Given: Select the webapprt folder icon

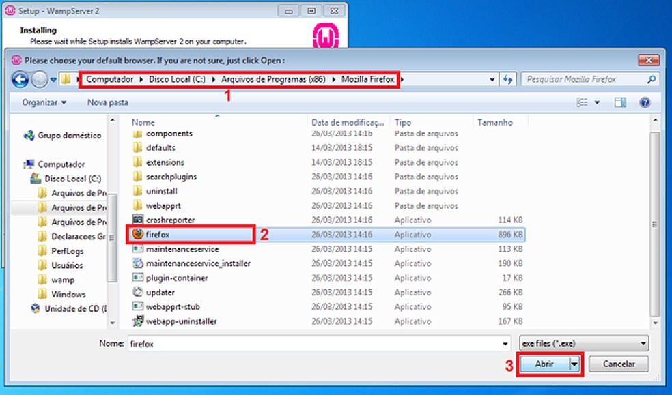Looking at the screenshot, I should tap(137, 205).
